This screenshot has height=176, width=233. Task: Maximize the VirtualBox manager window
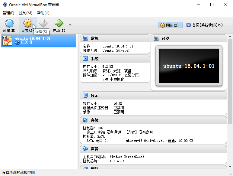click(x=212, y=5)
